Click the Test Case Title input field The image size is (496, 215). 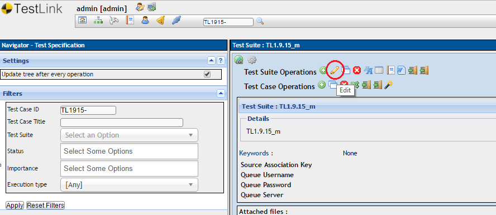(122, 123)
